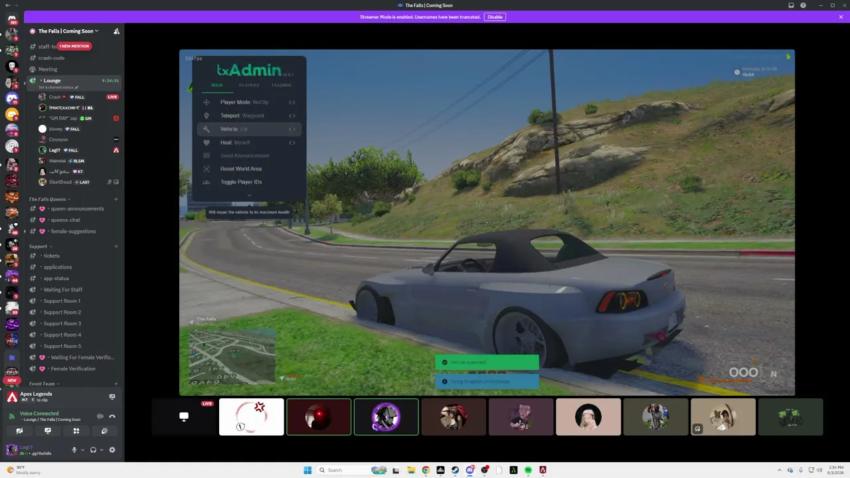Dismiss the Streamer Mode notice bar
The width and height of the screenshot is (850, 478).
pos(841,17)
